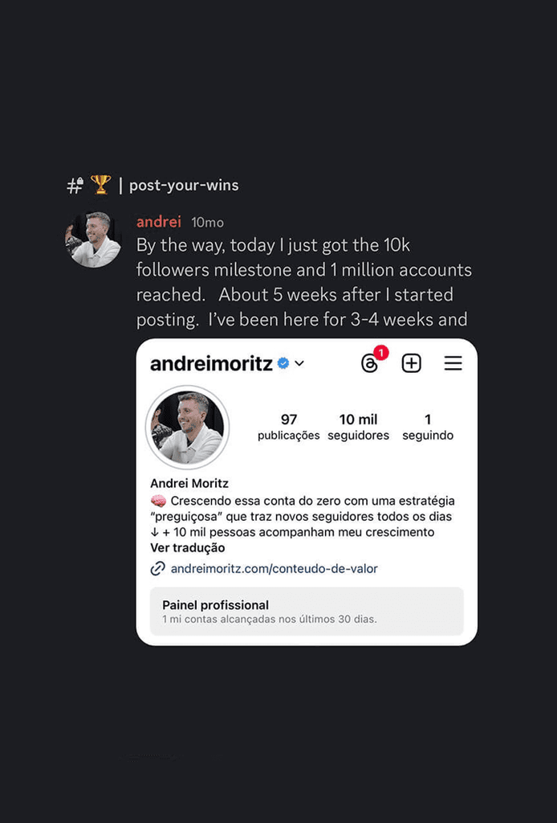Viewport: 557px width, 823px height.
Task: Click the locked channel hash icon
Action: [75, 186]
